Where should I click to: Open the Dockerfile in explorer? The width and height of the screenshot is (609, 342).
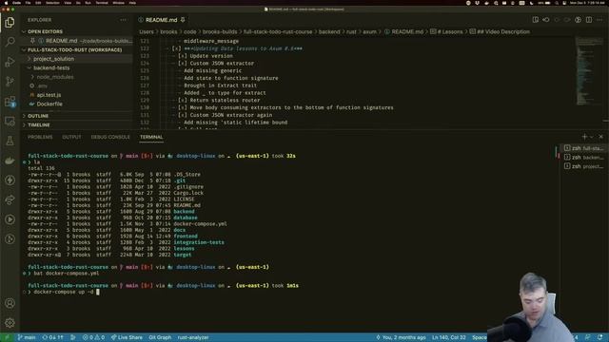pos(49,104)
